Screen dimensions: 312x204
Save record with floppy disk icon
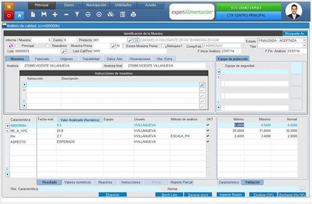pos(44,15)
